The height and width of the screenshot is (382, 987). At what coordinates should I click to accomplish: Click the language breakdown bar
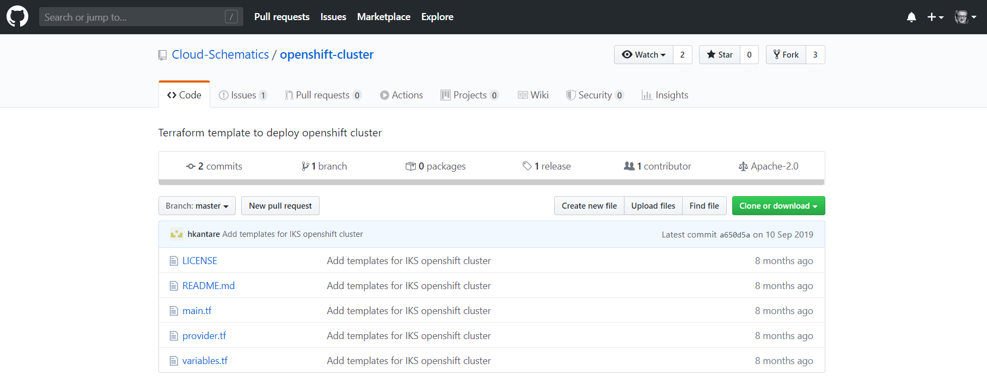coord(491,183)
